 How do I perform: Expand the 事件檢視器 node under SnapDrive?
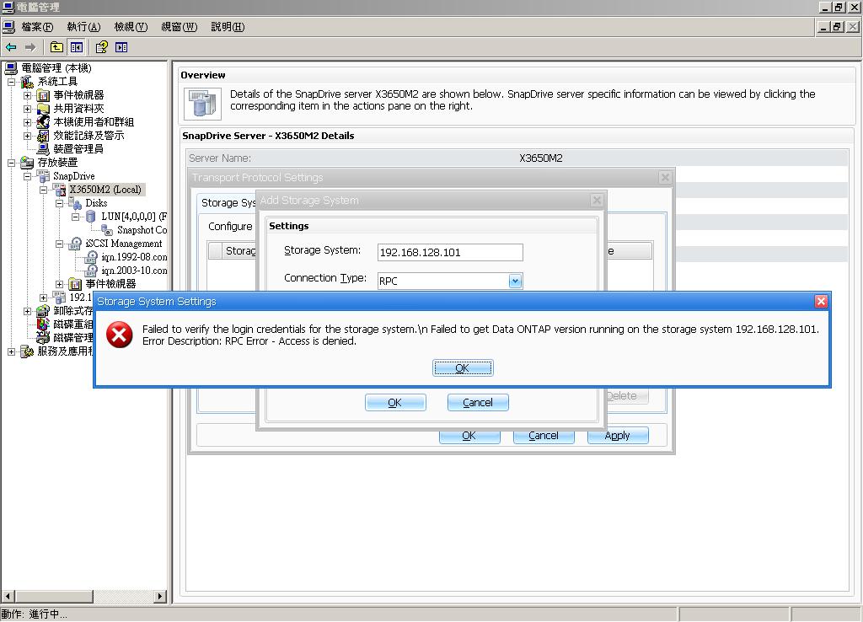[x=59, y=284]
